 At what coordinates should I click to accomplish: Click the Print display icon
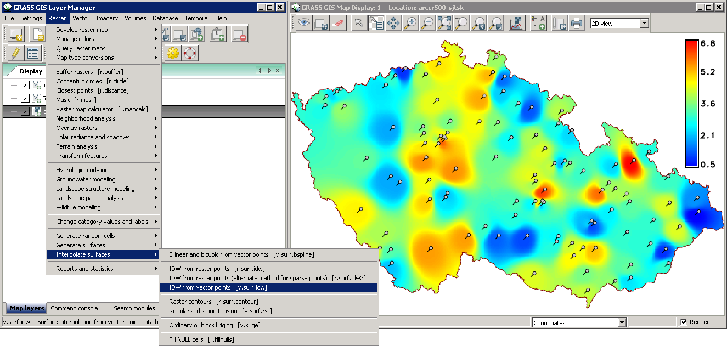click(576, 24)
